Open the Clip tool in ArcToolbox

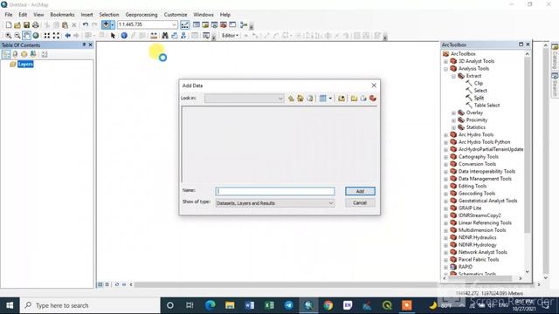478,84
